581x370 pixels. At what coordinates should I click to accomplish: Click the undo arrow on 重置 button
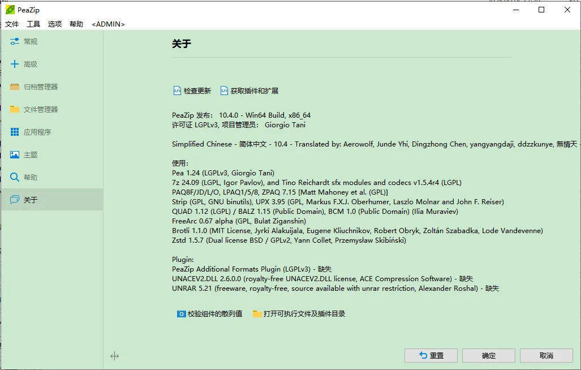(423, 355)
